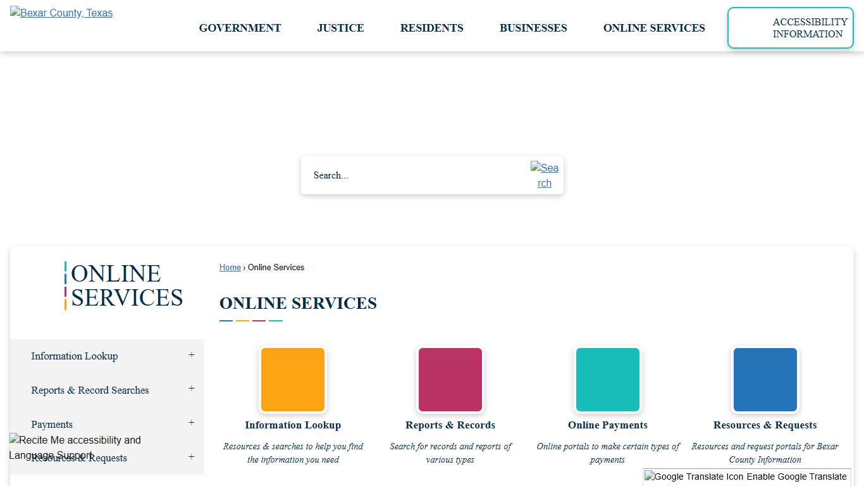Open the Information Lookup orange tile icon
Viewport: 864px width, 486px height.
click(x=292, y=379)
